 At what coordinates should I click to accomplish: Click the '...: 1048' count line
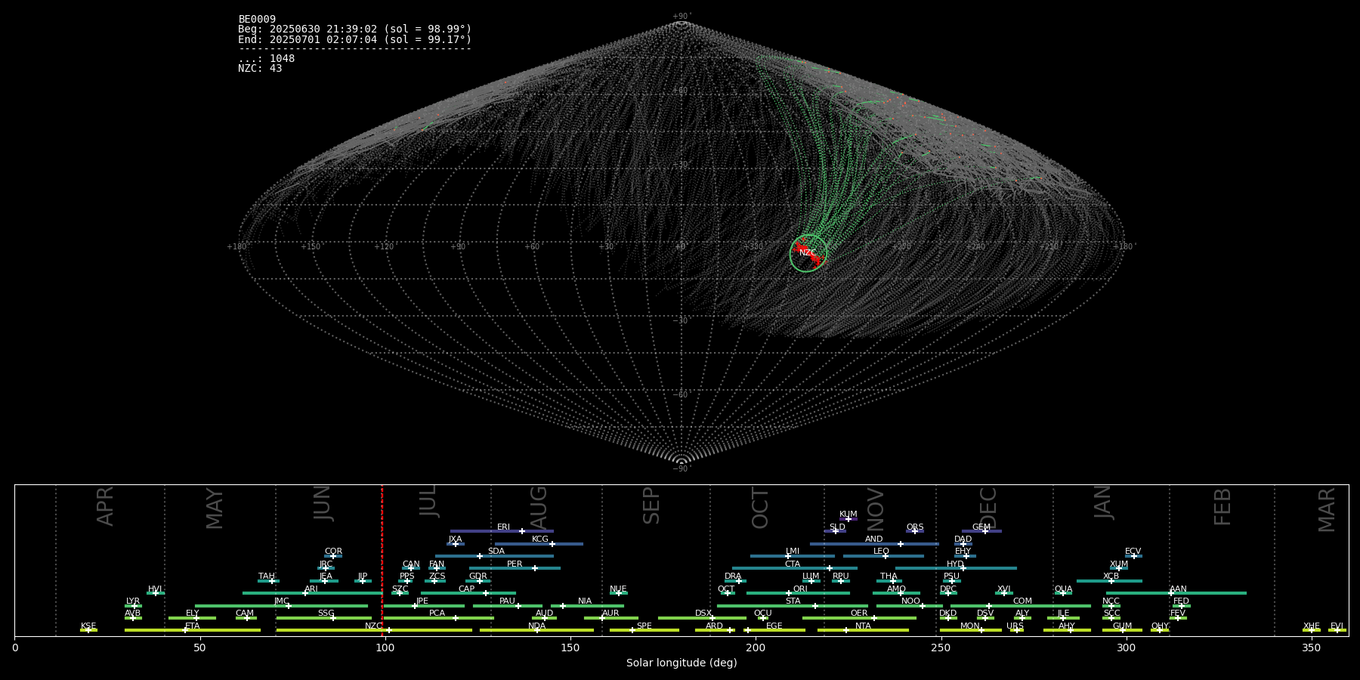click(x=267, y=59)
